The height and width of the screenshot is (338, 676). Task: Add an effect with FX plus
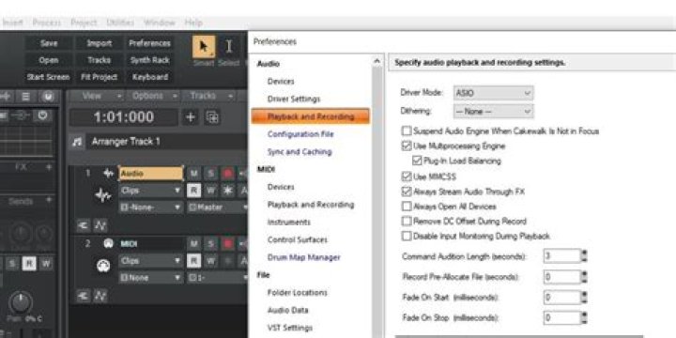pyautogui.click(x=49, y=167)
